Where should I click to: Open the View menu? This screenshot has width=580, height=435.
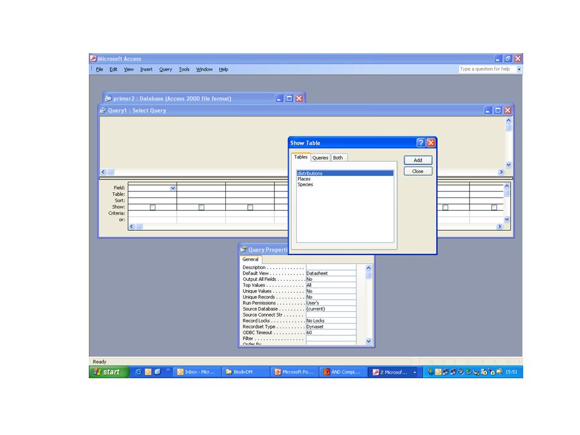(x=129, y=69)
